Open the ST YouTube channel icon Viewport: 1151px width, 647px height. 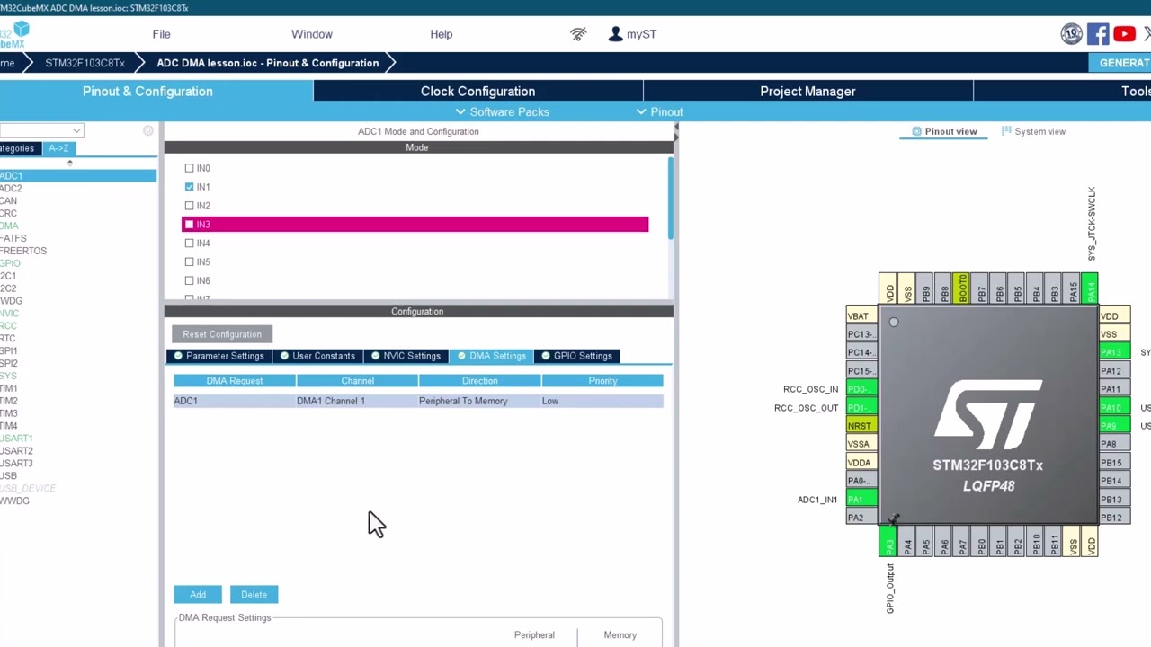pos(1124,34)
